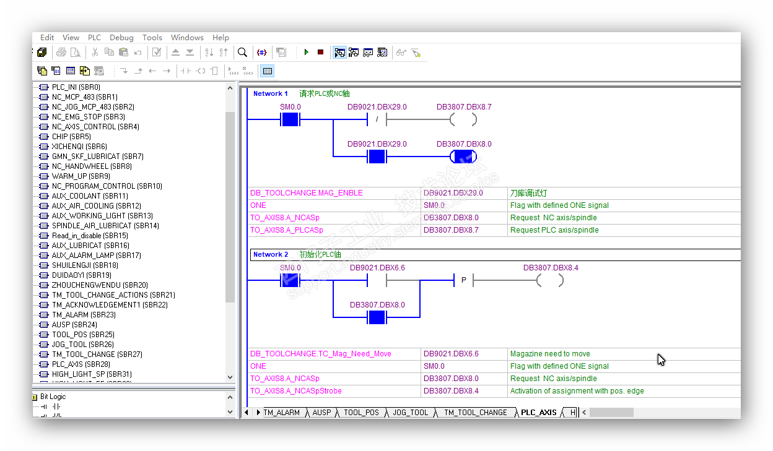Open the PLC menu
773x451 pixels.
click(94, 38)
